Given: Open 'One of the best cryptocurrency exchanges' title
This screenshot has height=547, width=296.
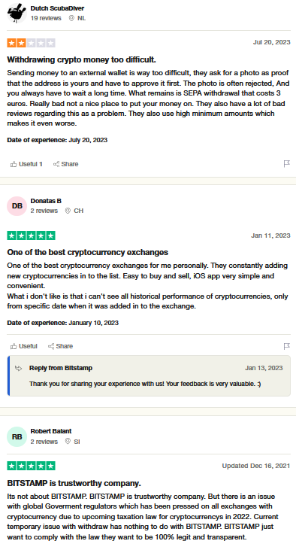Looking at the screenshot, I should coord(87,252).
